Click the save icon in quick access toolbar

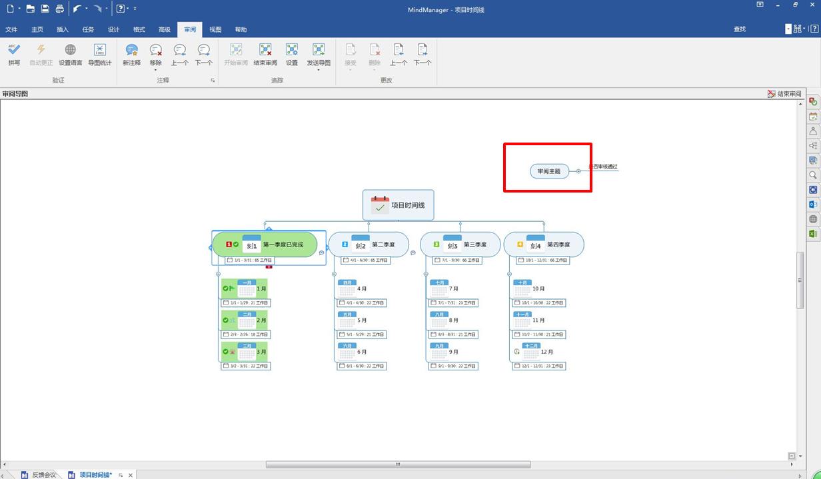tap(45, 9)
